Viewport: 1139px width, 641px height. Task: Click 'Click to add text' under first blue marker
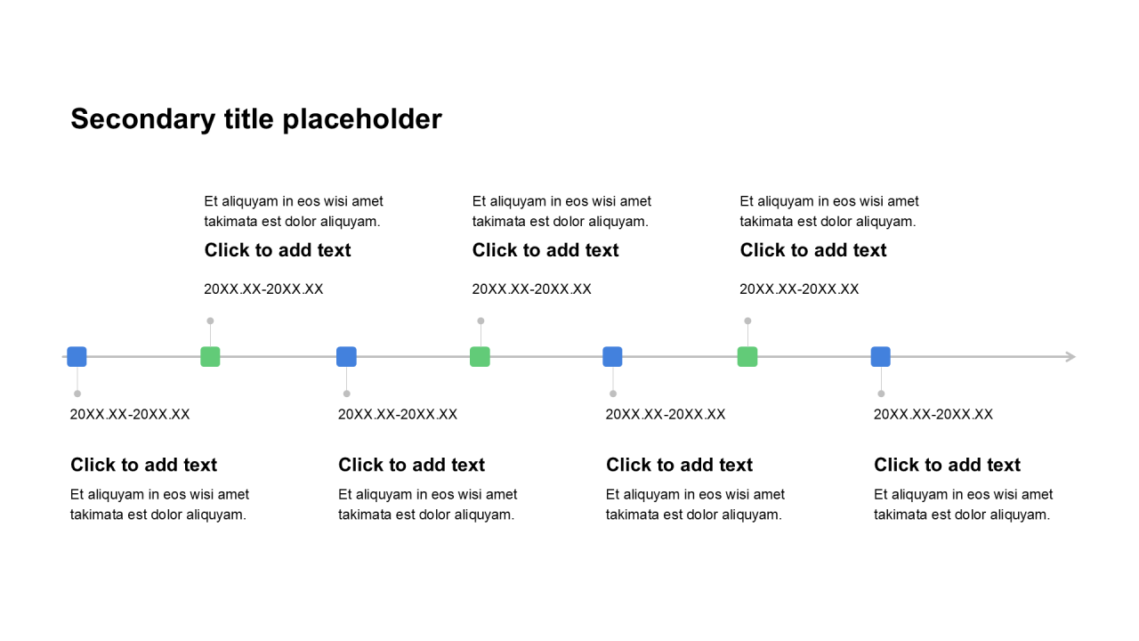click(144, 465)
